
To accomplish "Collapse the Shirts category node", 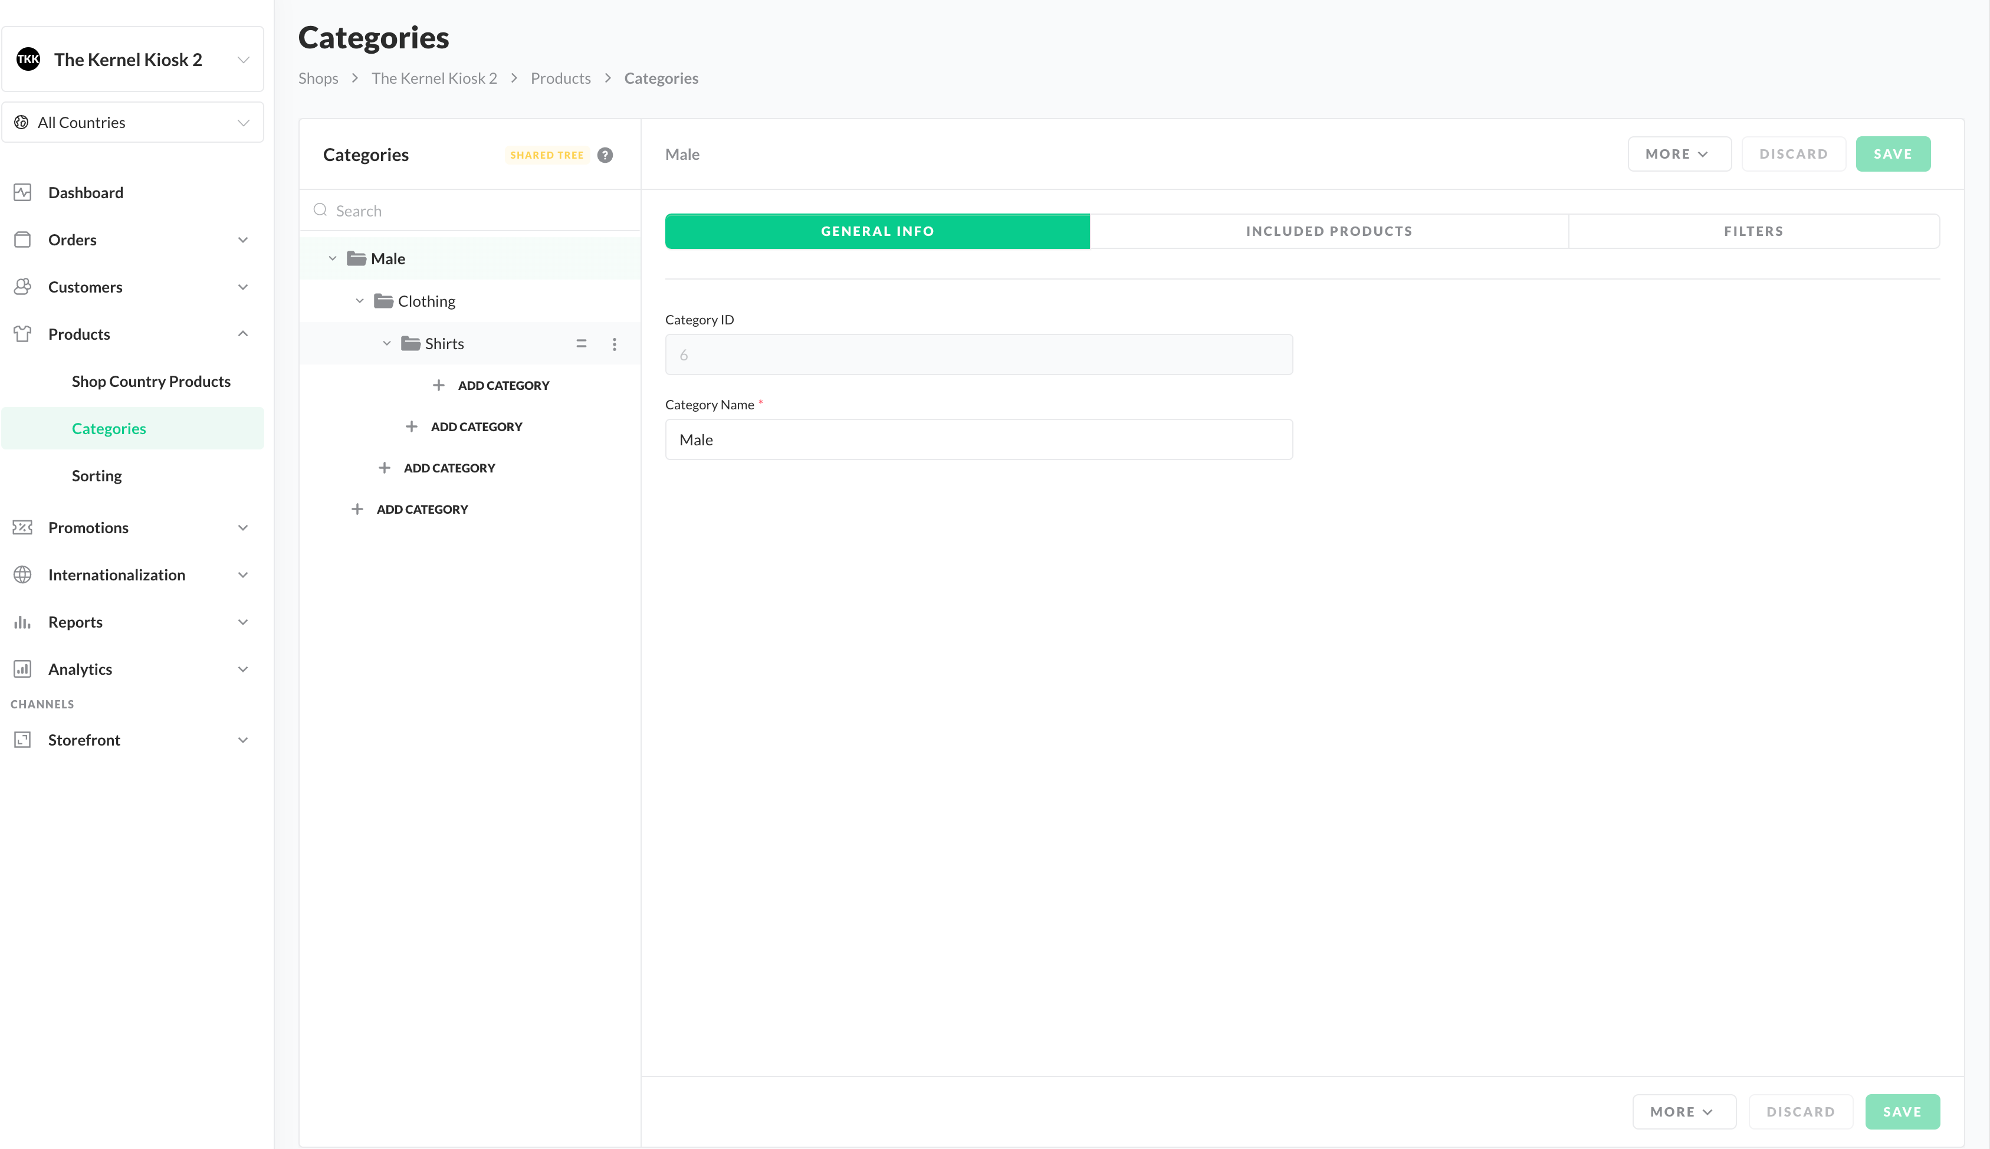I will pyautogui.click(x=387, y=344).
